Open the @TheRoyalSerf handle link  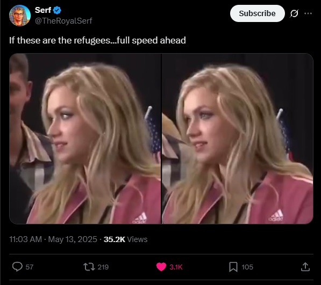coord(63,21)
